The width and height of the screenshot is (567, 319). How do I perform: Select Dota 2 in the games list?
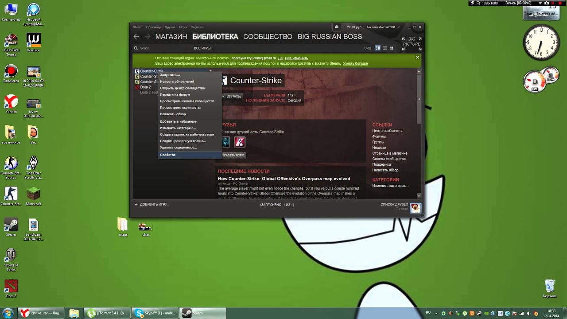(x=145, y=87)
